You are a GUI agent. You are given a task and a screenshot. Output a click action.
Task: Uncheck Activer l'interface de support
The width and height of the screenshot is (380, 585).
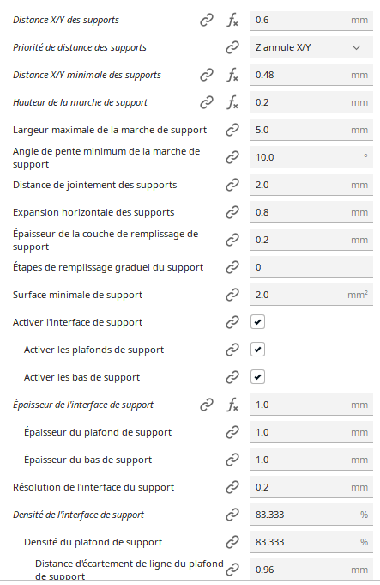coord(258,322)
